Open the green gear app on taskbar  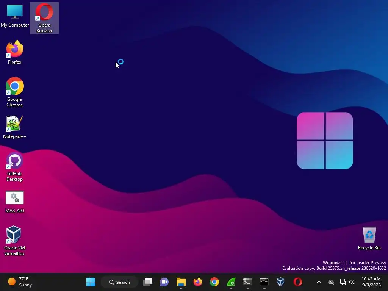click(231, 282)
